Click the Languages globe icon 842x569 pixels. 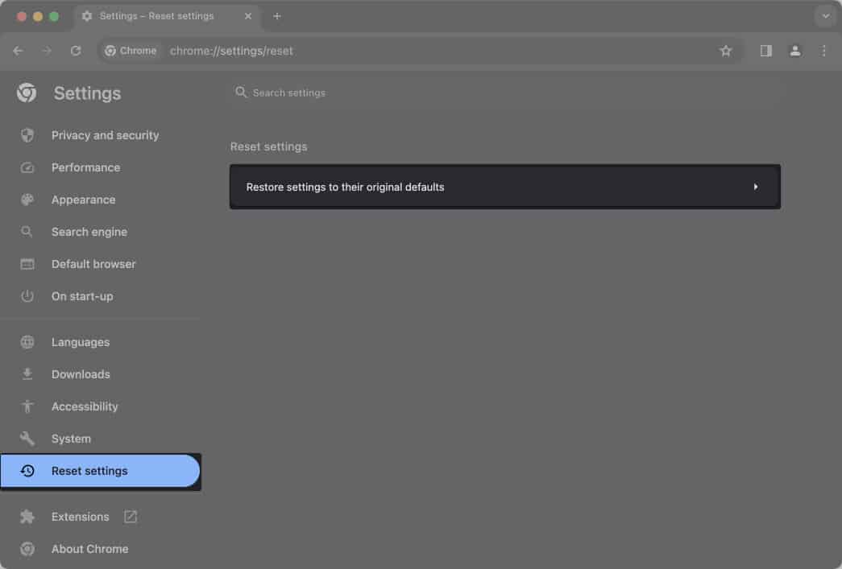point(27,342)
